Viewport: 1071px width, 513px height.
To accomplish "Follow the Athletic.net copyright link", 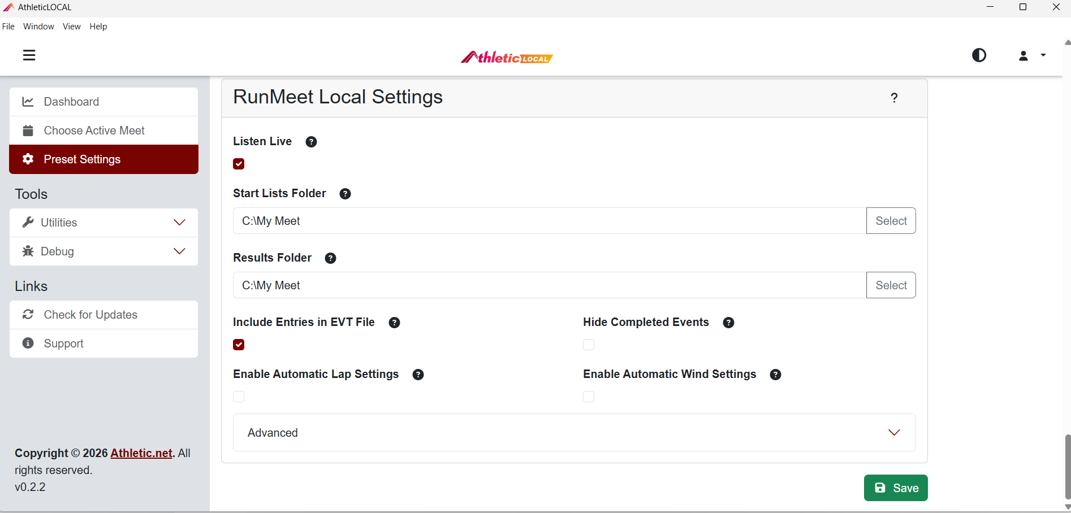I will (141, 453).
